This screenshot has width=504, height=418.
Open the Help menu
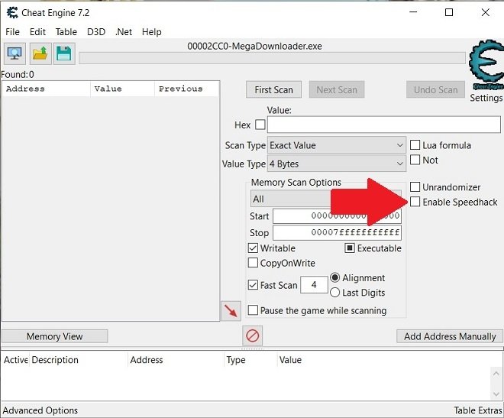coord(152,32)
